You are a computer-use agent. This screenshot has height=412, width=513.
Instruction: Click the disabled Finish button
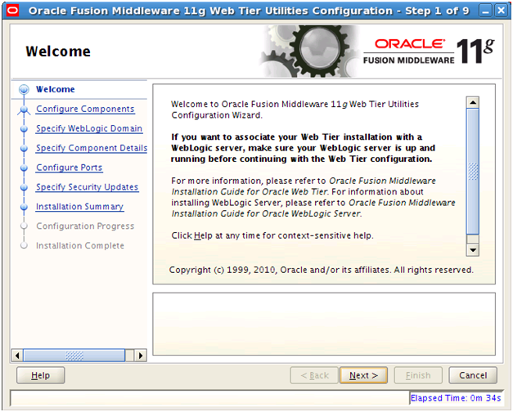point(418,375)
